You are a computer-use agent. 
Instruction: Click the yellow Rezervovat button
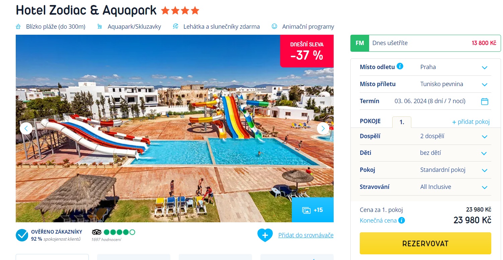[x=425, y=243]
